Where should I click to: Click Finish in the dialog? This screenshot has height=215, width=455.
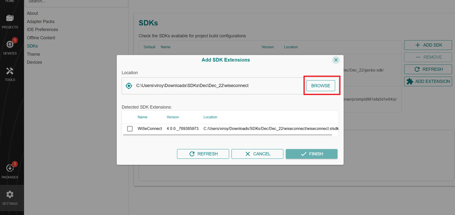(312, 154)
